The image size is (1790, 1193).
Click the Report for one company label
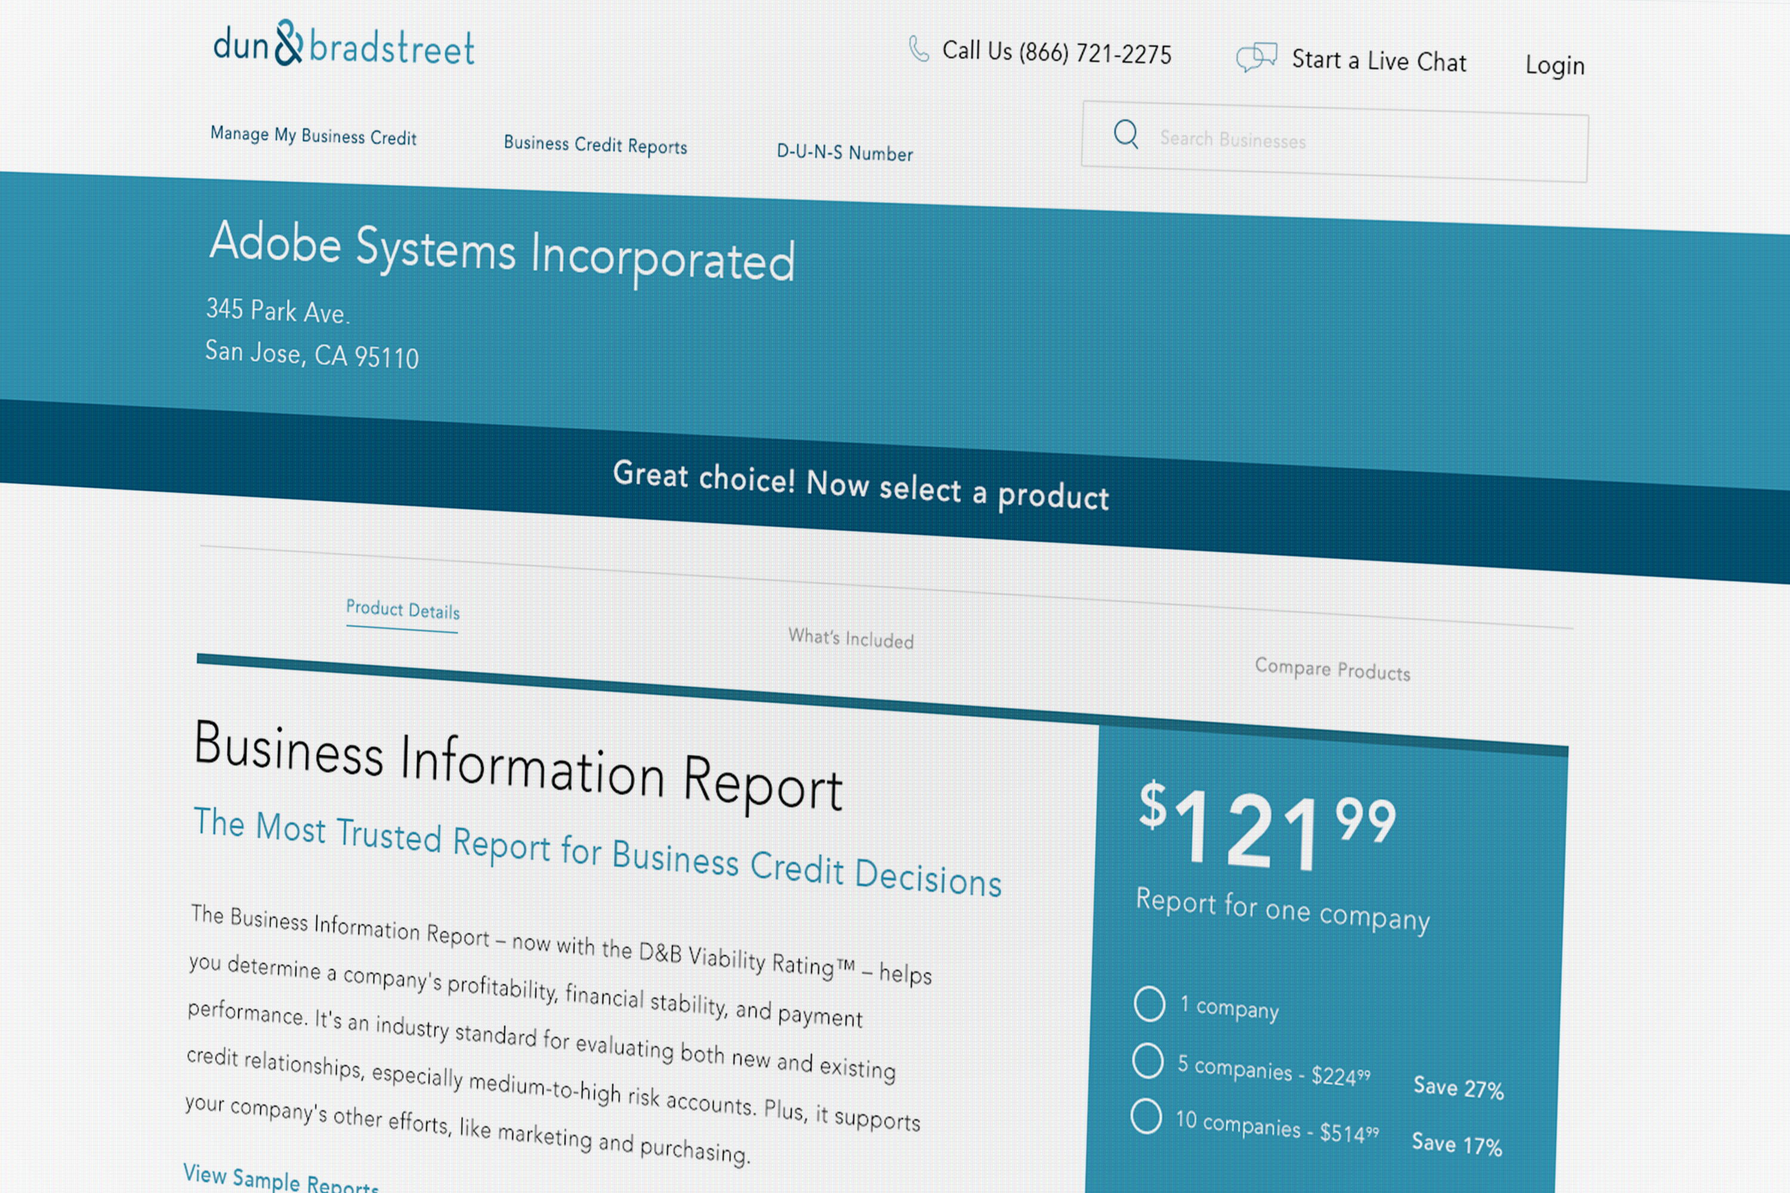coord(1283,910)
